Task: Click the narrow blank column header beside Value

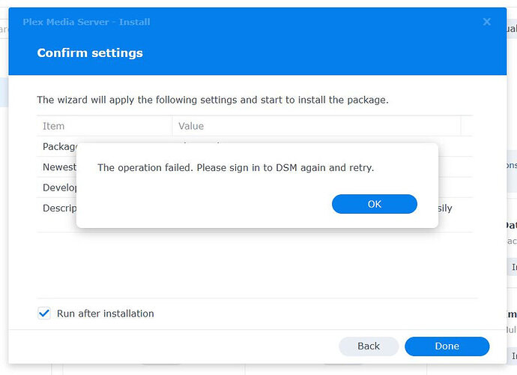Action: pos(467,126)
